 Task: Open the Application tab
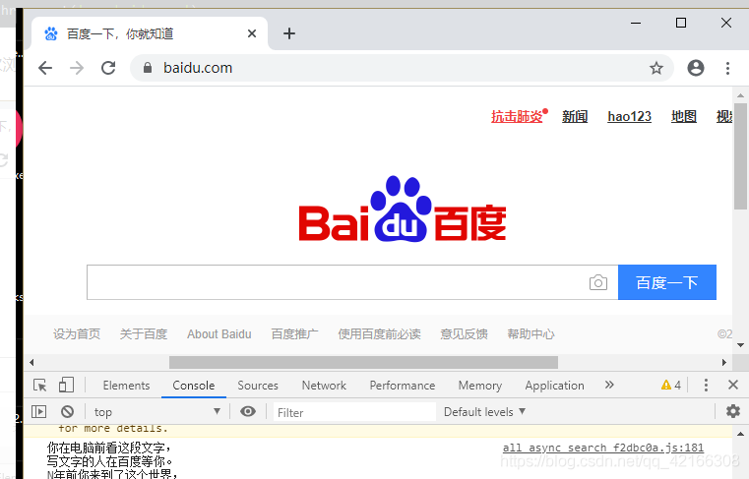[x=554, y=386]
